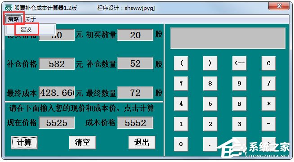Click the 最终成本 field showing 428.66
The height and width of the screenshot is (162, 294).
tap(57, 93)
